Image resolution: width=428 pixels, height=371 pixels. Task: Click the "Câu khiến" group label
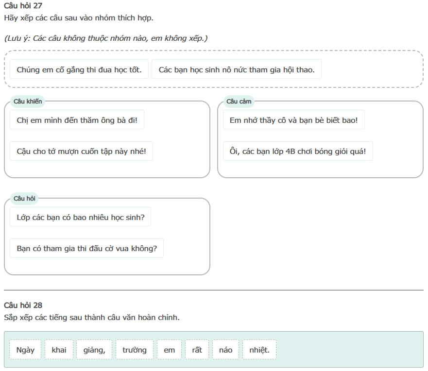pos(28,101)
